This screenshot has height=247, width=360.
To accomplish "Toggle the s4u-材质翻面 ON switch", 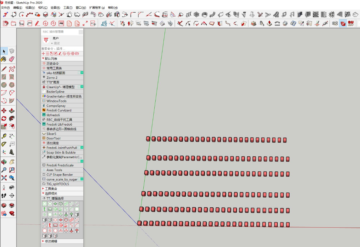I will [80, 73].
